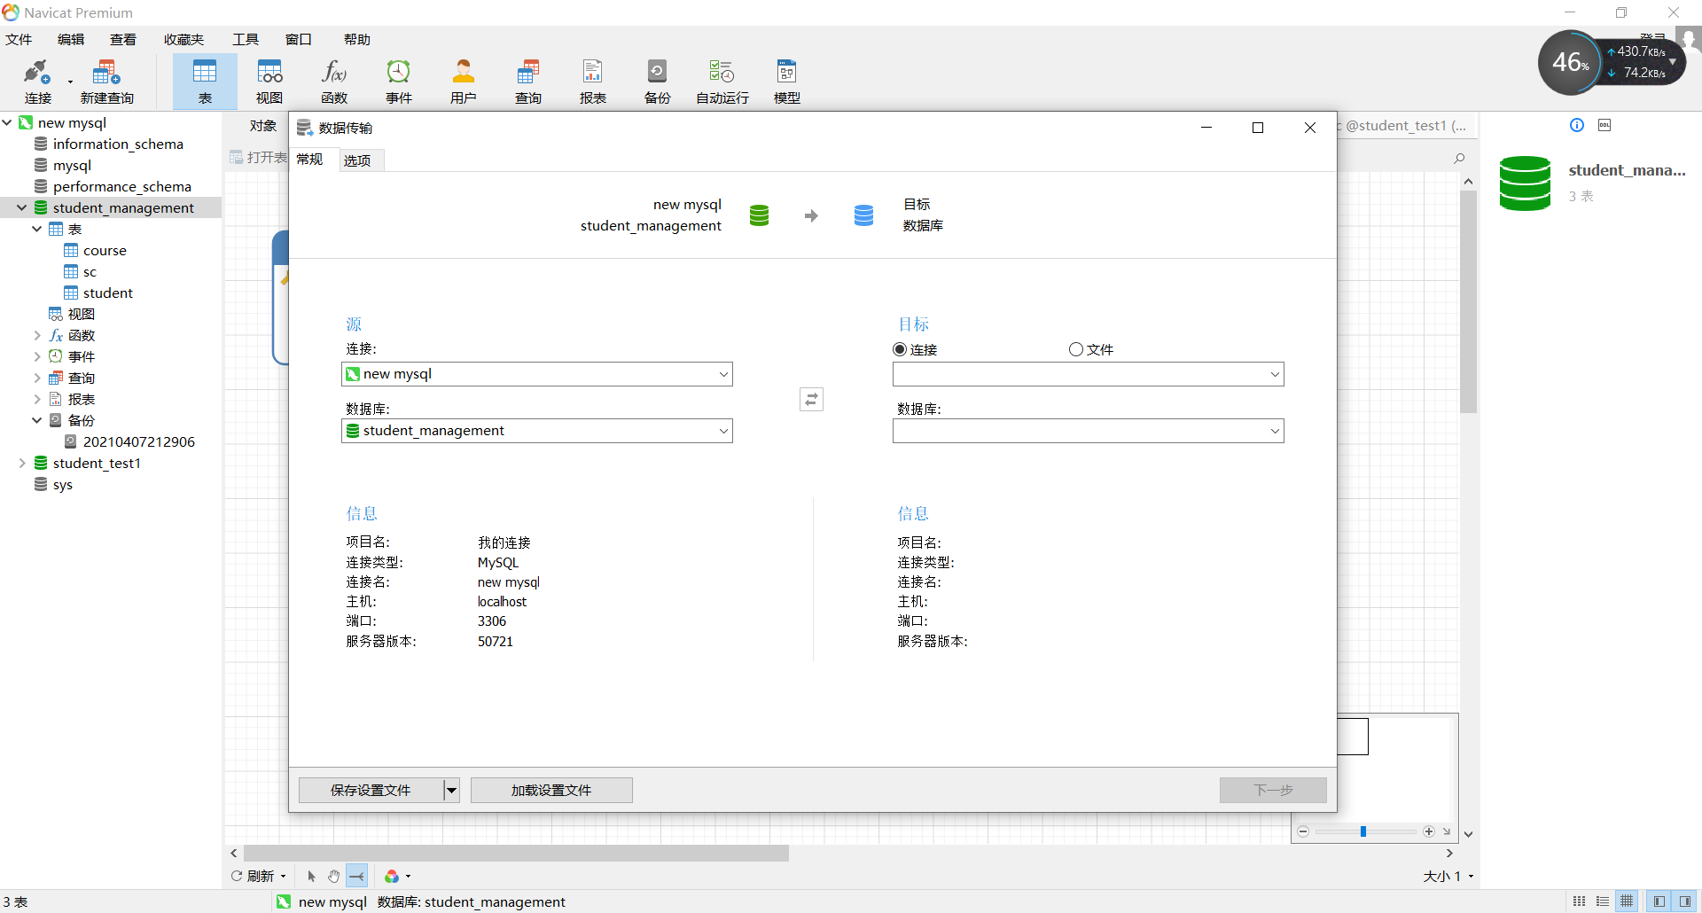
Task: Click the Objects (对象) tab behind dialog
Action: point(263,126)
